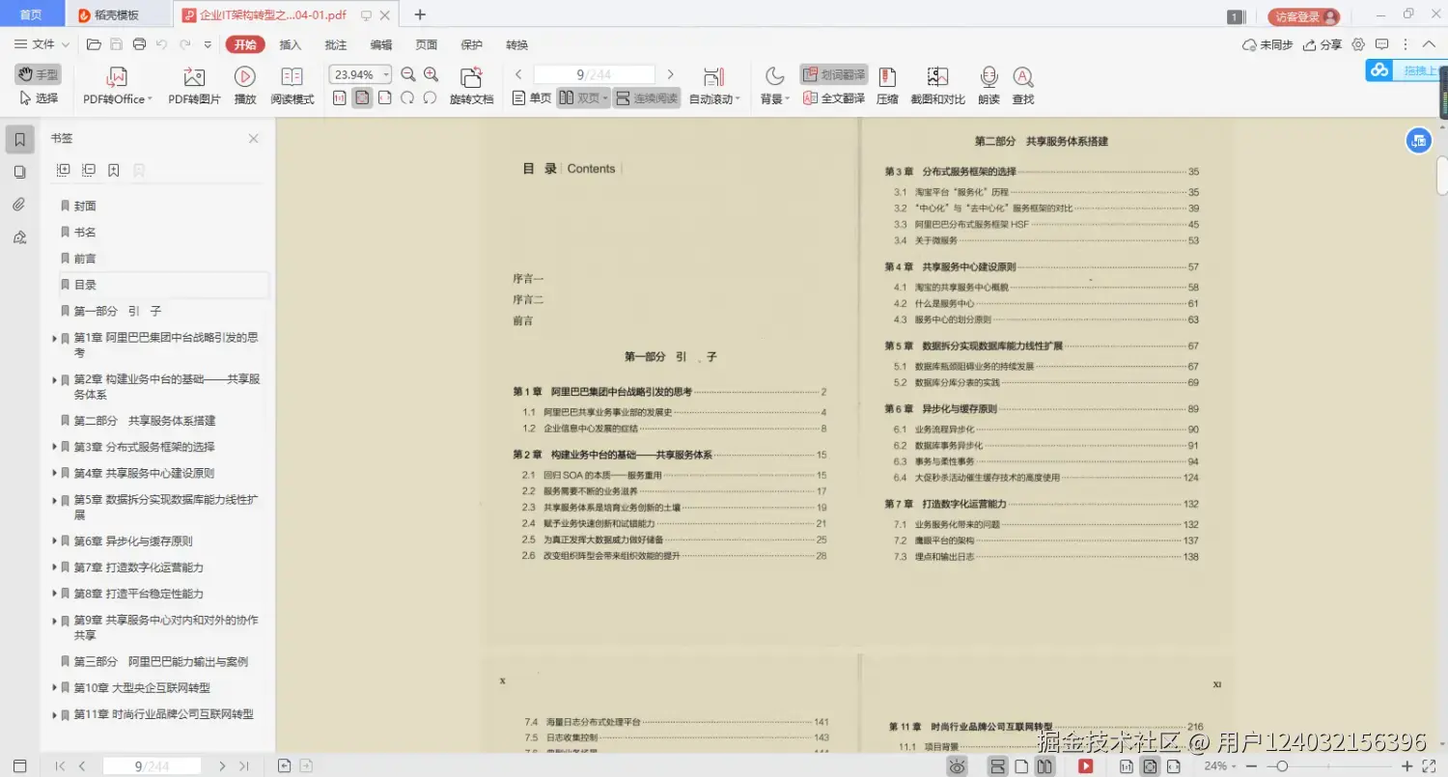Expand 第3章 分布式服务框架的选择 bookmark
Screen dimensions: 1448x777
click(54, 447)
